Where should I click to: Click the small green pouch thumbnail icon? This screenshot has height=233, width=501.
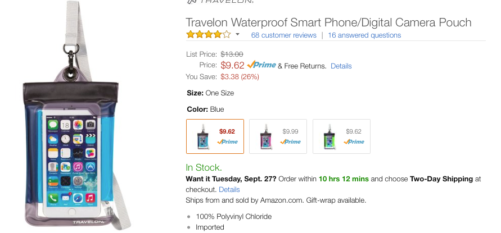(329, 136)
